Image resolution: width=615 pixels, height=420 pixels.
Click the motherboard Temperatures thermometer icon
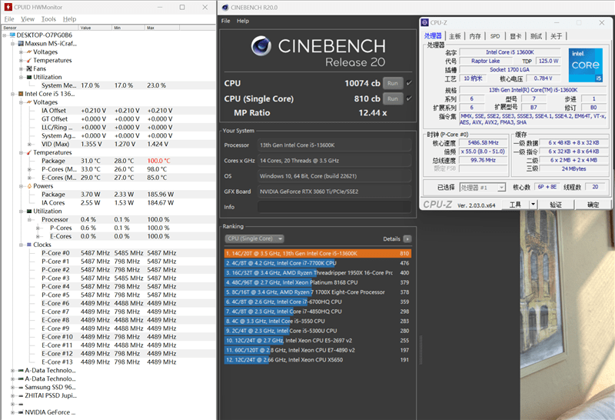point(29,61)
